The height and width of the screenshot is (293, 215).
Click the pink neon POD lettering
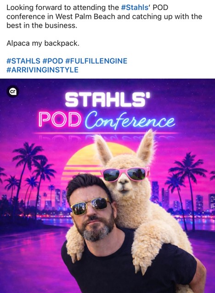pyautogui.click(x=60, y=120)
